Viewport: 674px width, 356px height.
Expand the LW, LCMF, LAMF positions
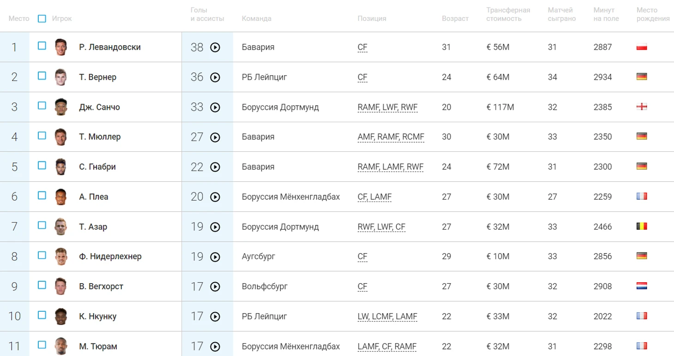387,317
